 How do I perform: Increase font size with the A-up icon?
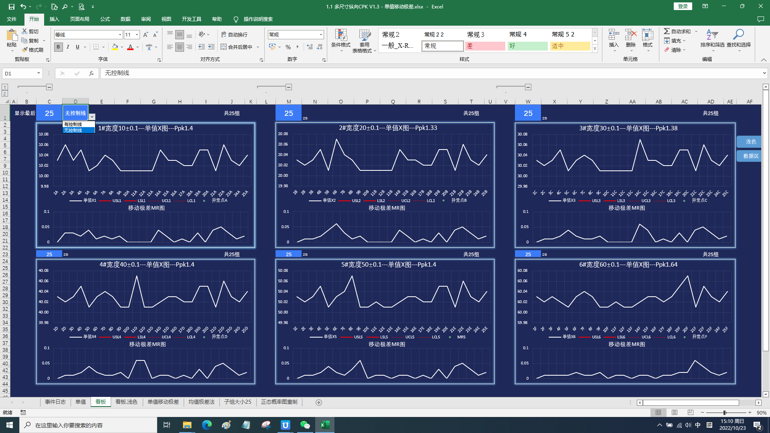tap(146, 35)
